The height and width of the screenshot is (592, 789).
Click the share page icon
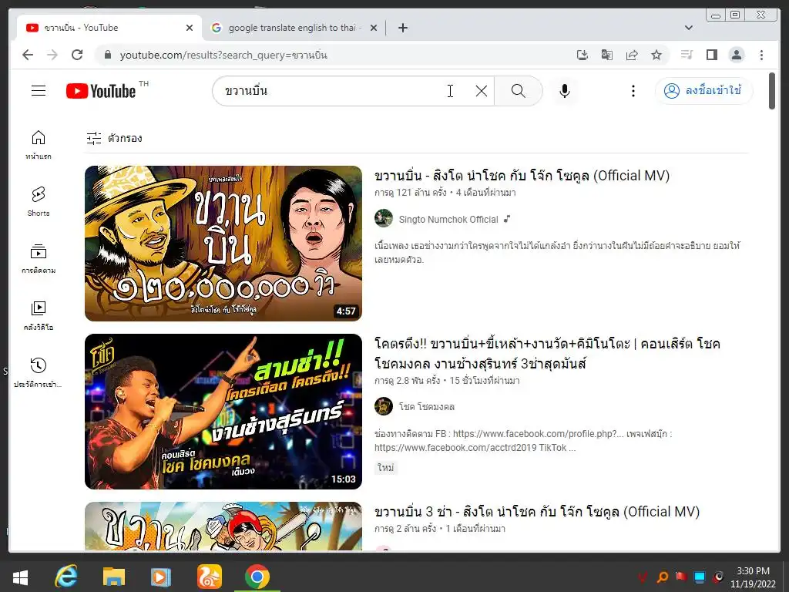point(632,55)
